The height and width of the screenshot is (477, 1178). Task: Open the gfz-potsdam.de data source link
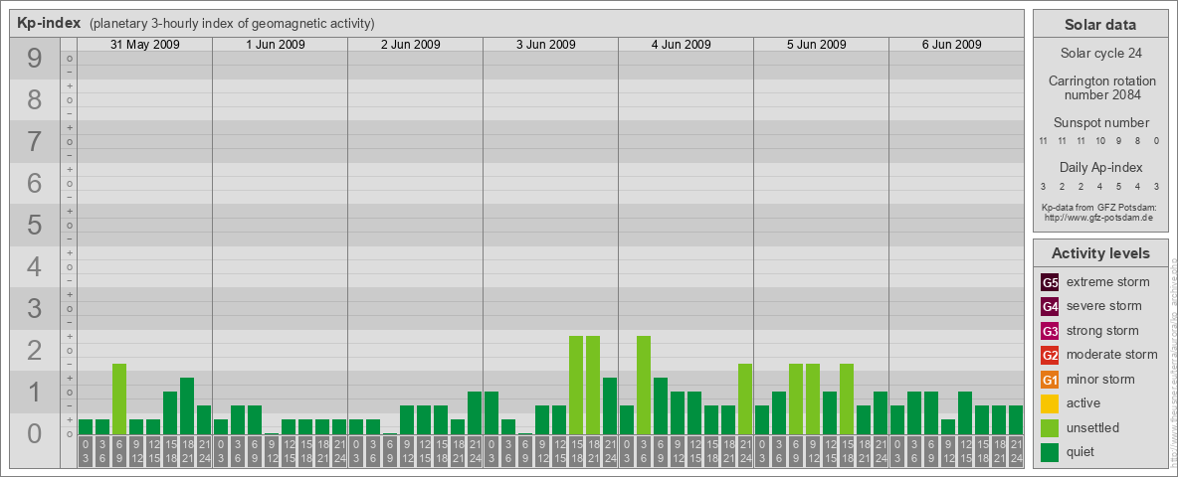point(1098,218)
